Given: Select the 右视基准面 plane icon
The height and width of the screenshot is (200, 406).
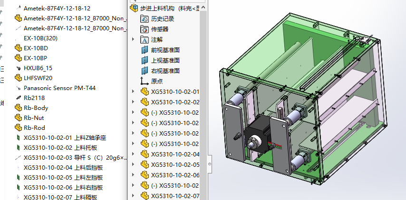Looking at the screenshot, I should (x=145, y=71).
